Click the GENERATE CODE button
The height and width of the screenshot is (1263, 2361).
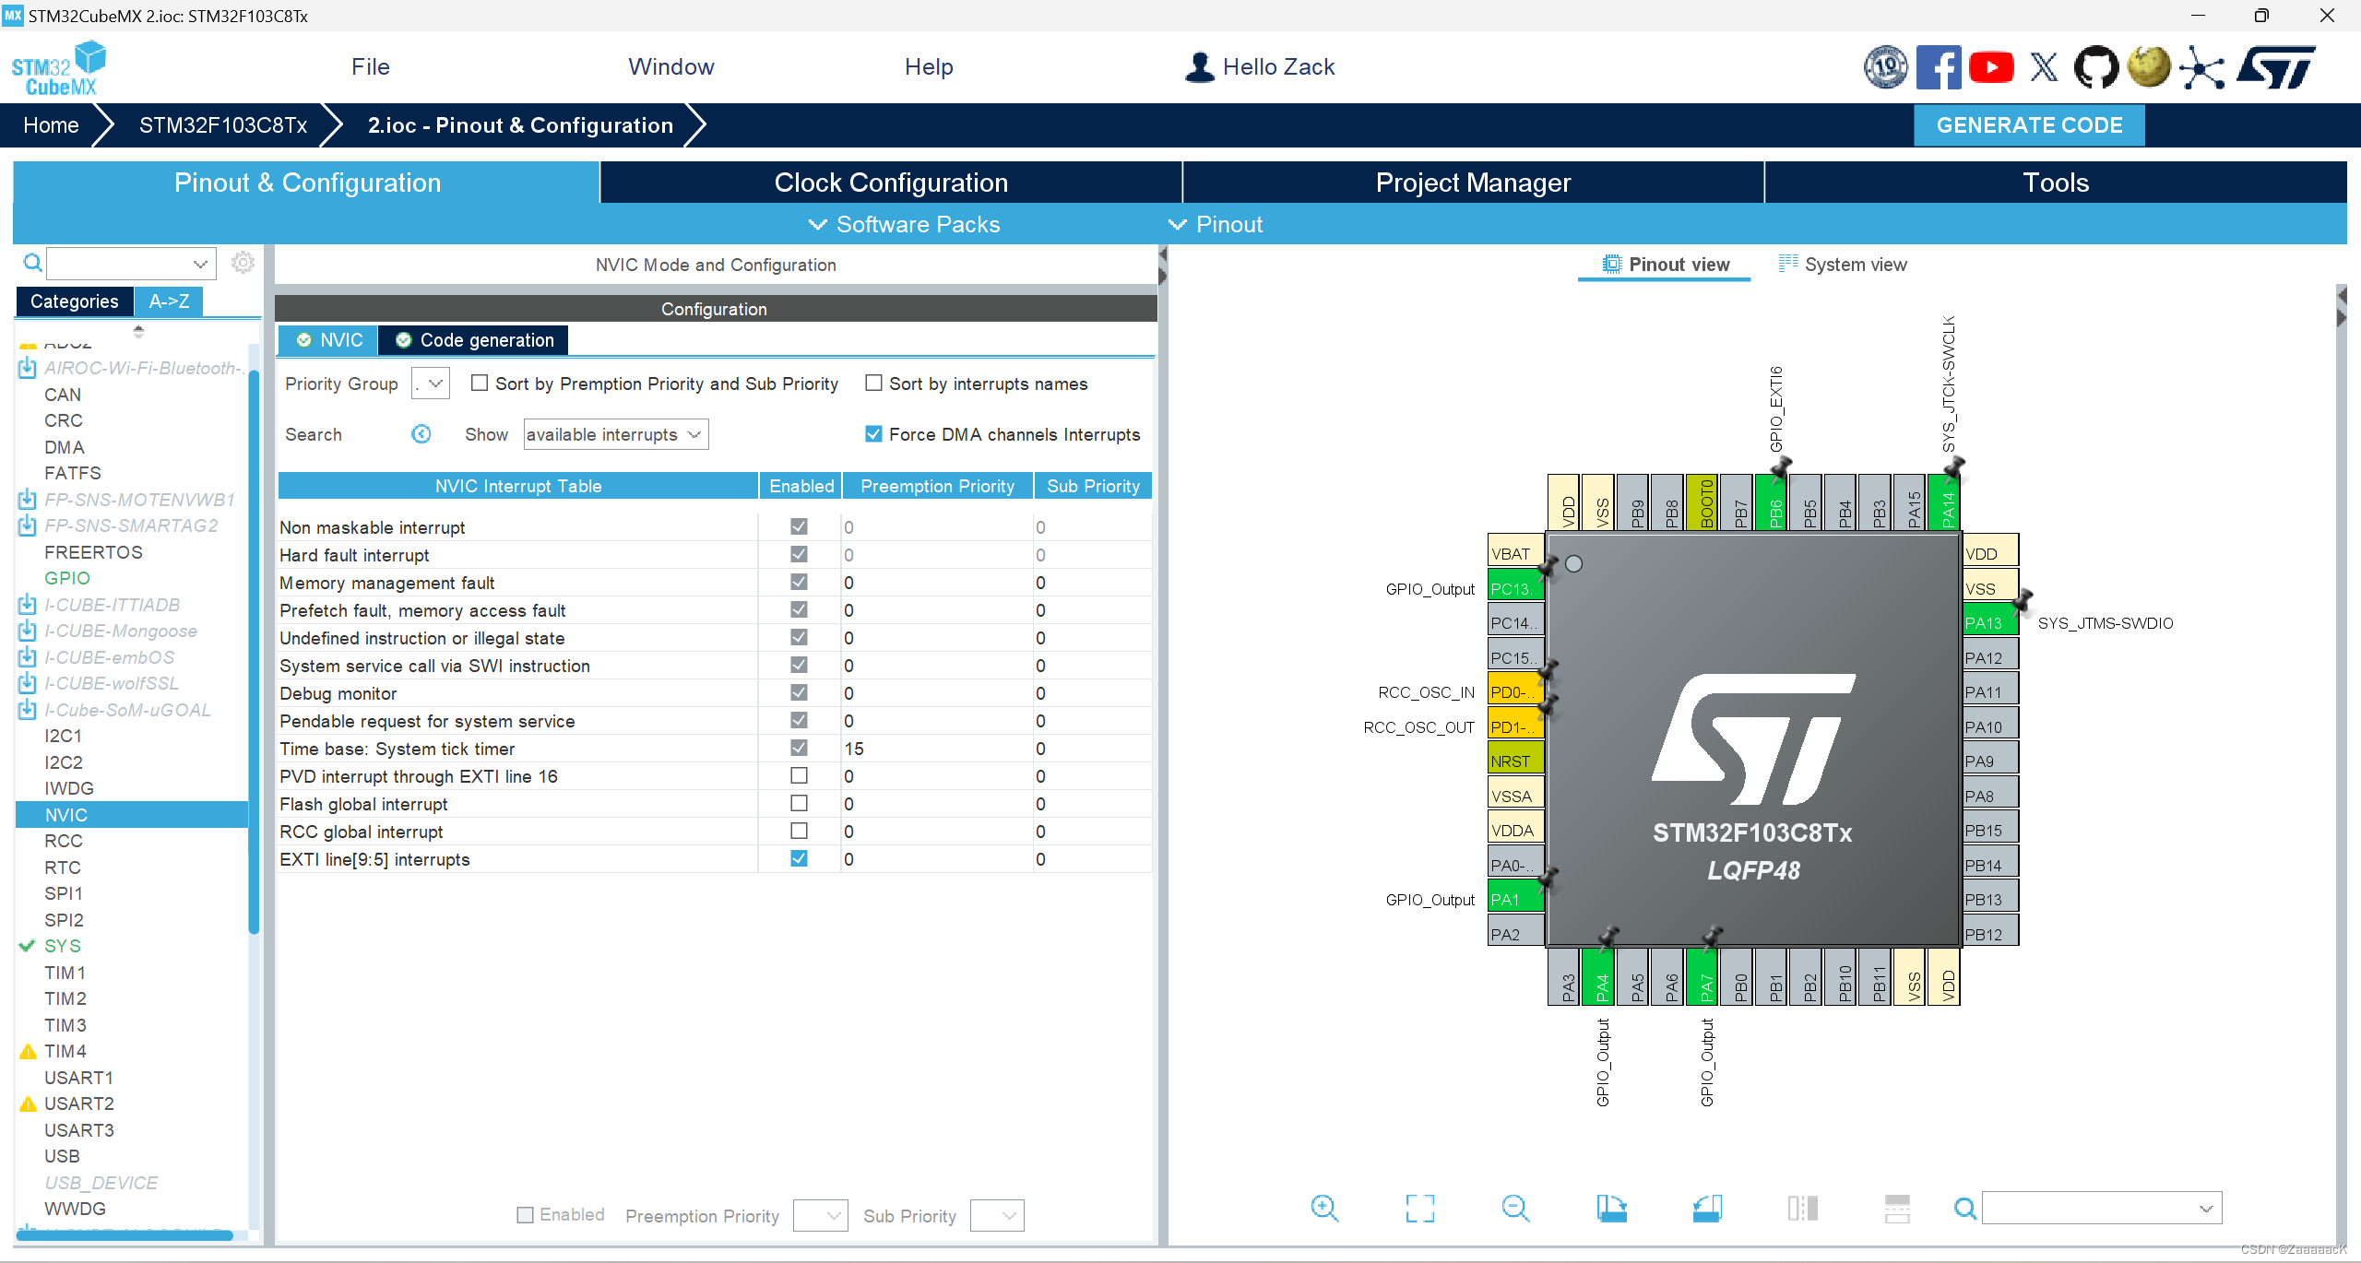2029,125
